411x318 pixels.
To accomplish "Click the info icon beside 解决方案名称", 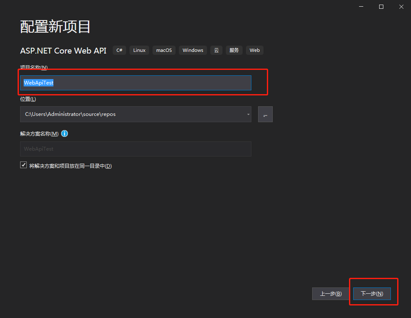I will (64, 133).
